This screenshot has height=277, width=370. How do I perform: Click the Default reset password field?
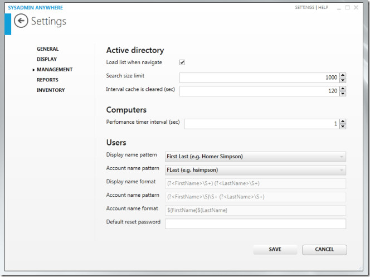point(255,223)
